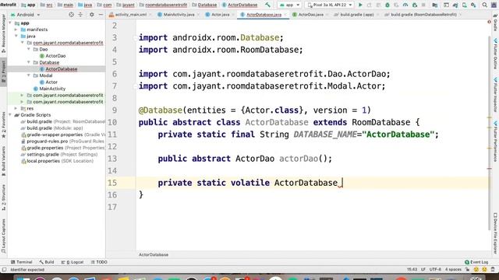The width and height of the screenshot is (499, 280).
Task: Open the Android project view dropdown
Action: coord(26,15)
